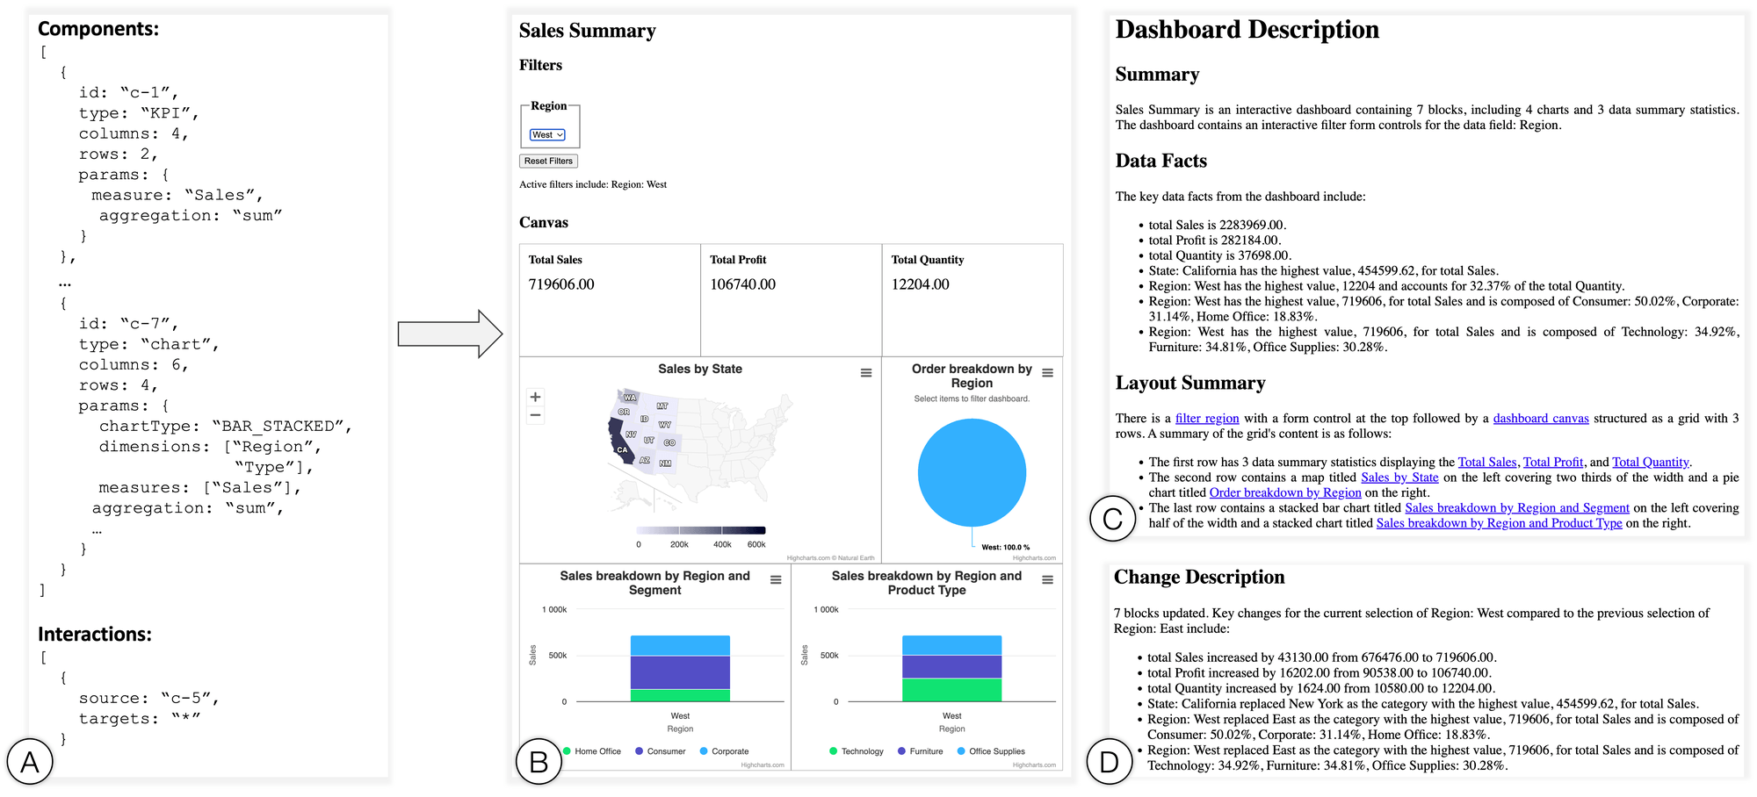The height and width of the screenshot is (797, 1757).
Task: Open the export menu on Sales by State map
Action: click(x=865, y=372)
